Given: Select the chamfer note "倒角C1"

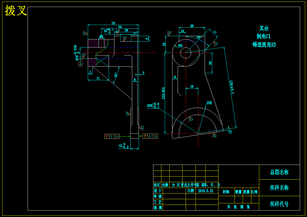Looking at the screenshot, I should tap(264, 36).
